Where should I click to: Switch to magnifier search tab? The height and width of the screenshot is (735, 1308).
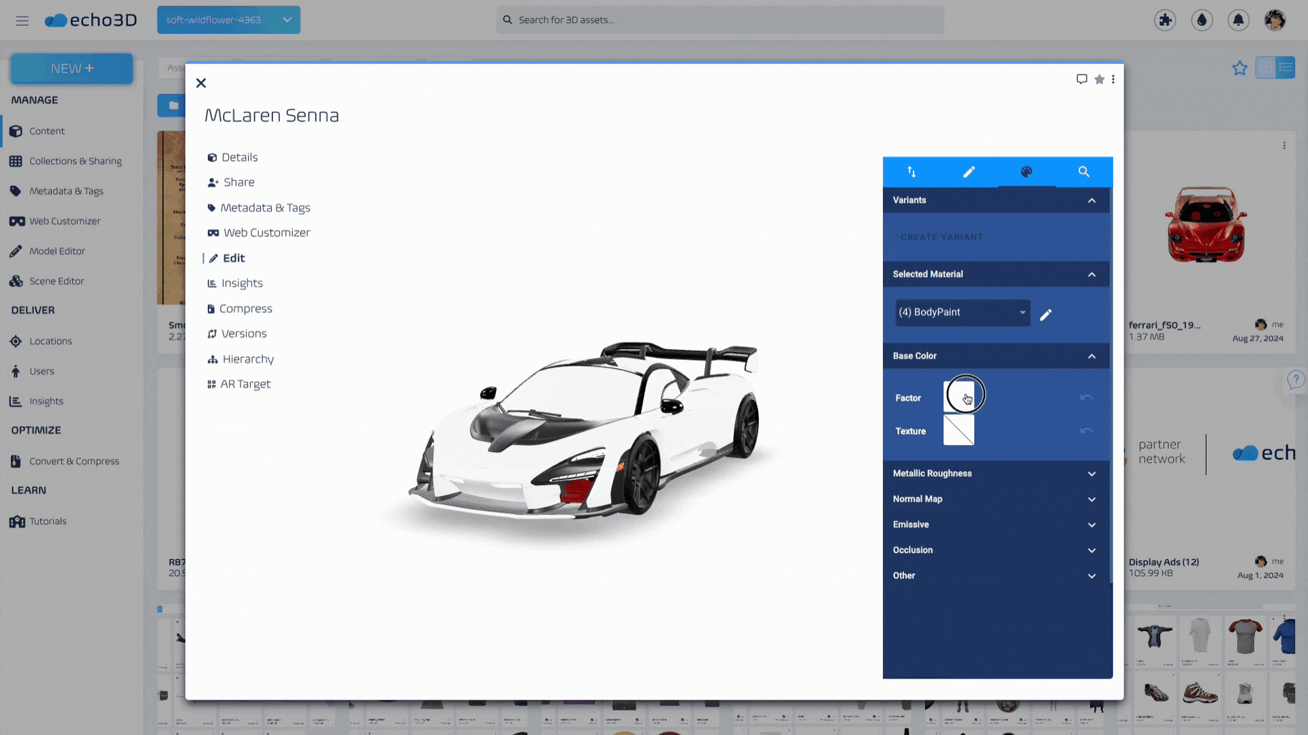click(x=1084, y=172)
